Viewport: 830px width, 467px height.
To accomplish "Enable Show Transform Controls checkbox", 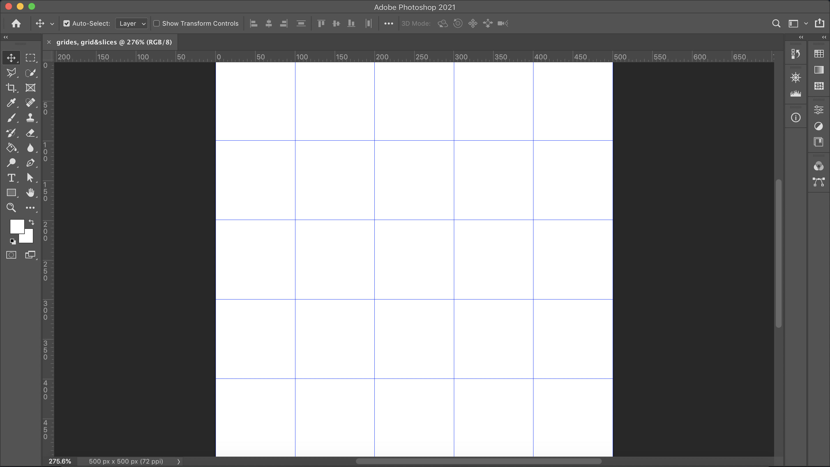I will click(156, 24).
